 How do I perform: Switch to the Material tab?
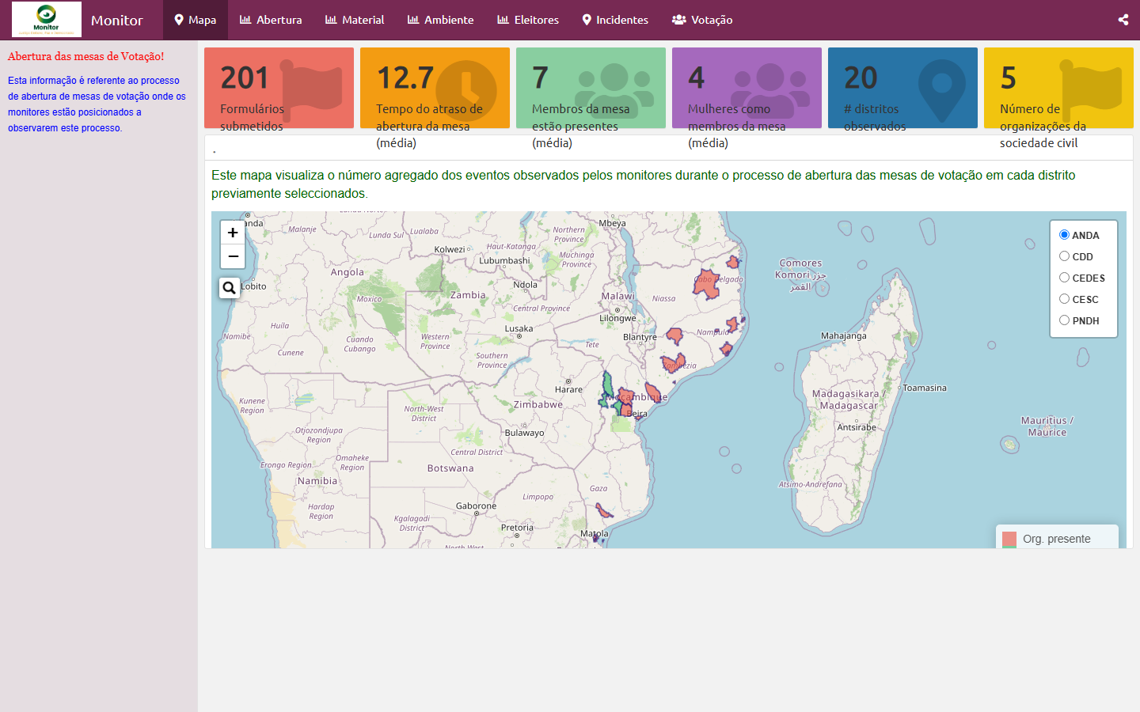[355, 20]
